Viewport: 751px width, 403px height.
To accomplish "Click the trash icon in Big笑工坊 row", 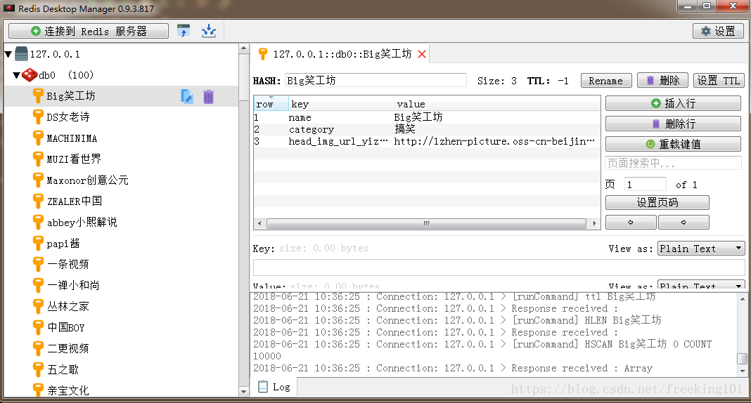I will 208,97.
